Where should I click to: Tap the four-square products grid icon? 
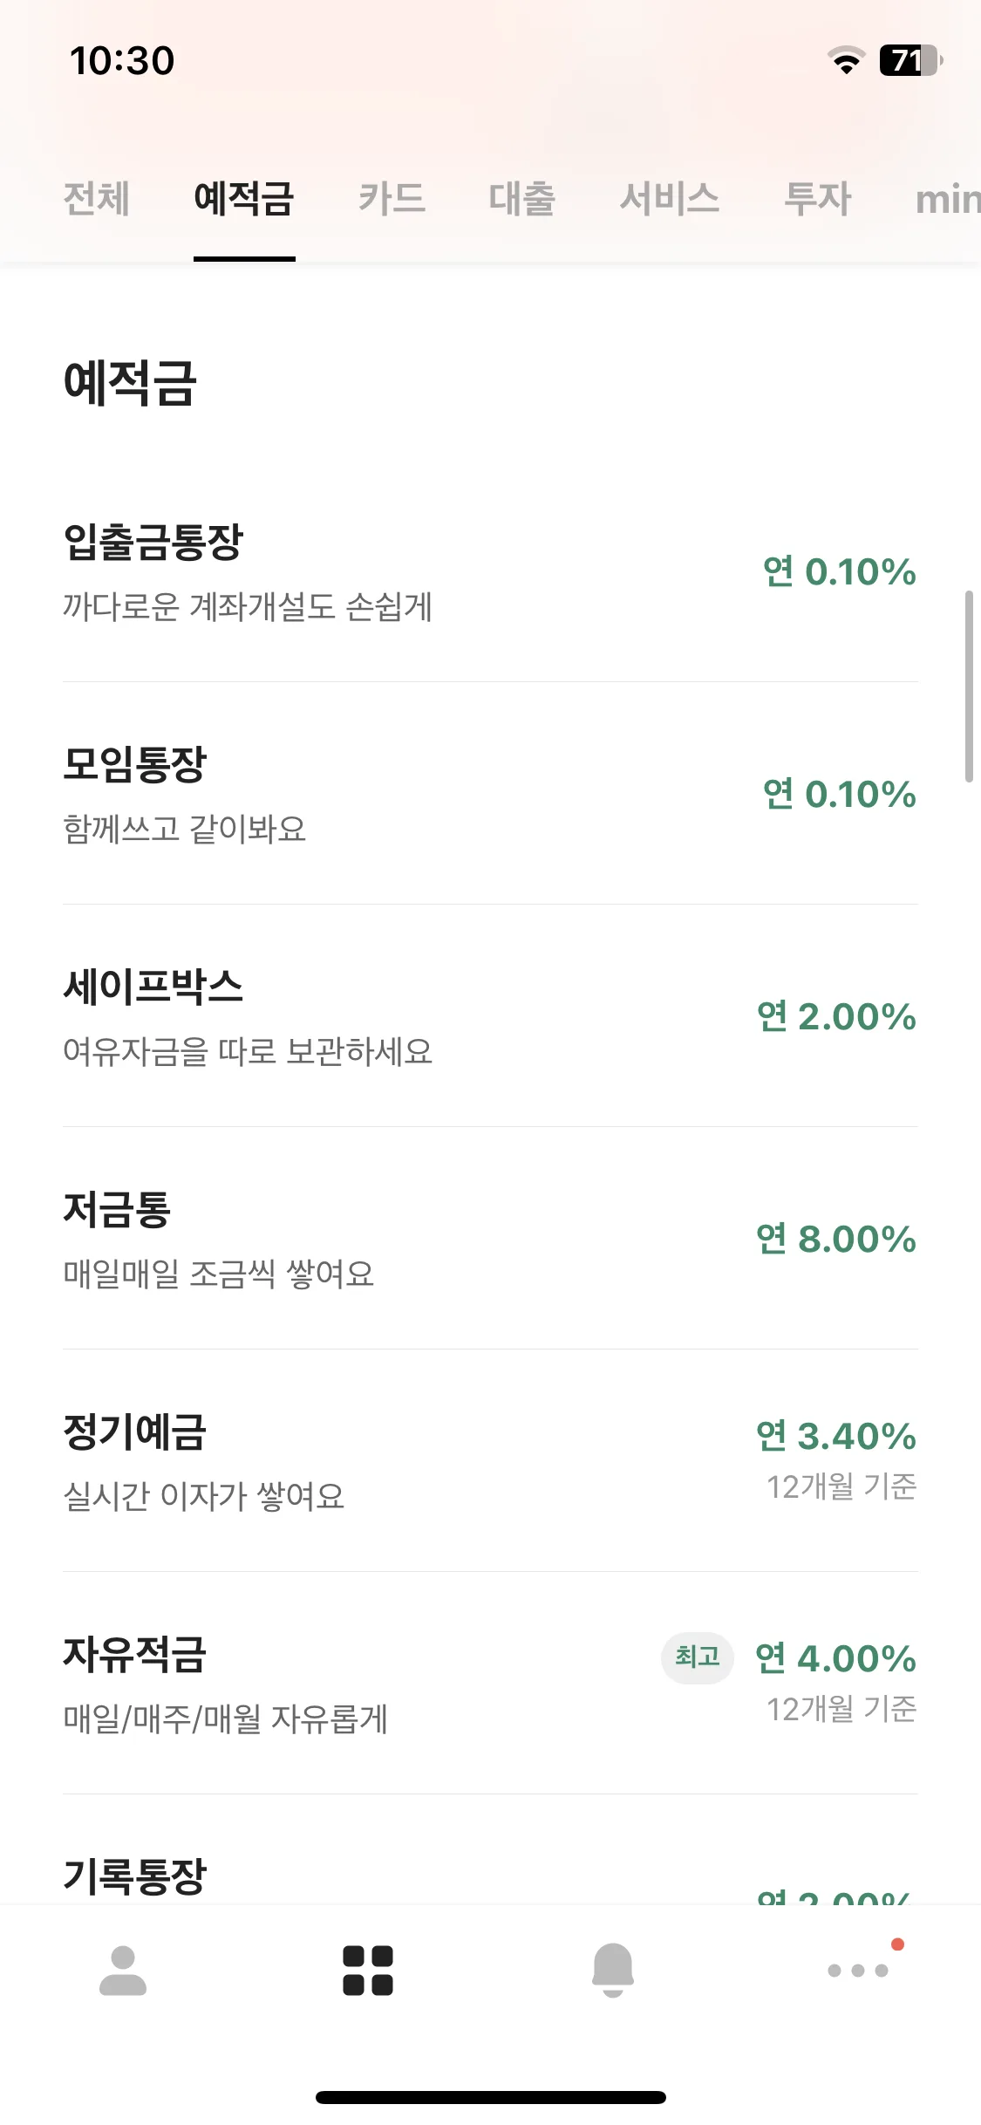click(368, 1971)
